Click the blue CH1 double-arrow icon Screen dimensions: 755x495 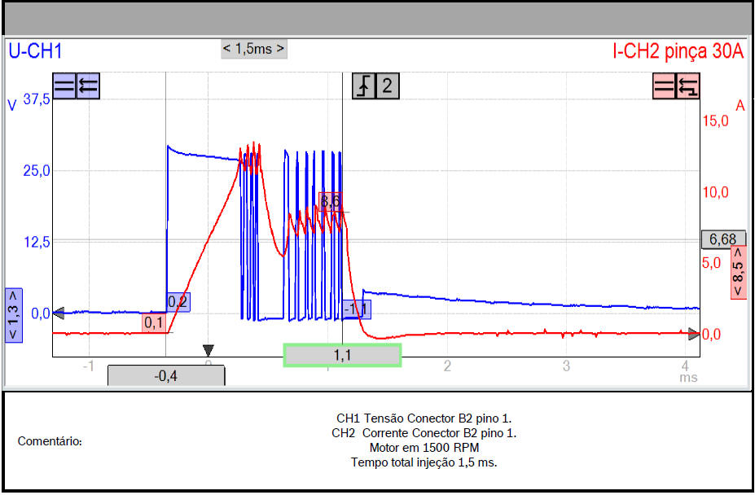(87, 86)
